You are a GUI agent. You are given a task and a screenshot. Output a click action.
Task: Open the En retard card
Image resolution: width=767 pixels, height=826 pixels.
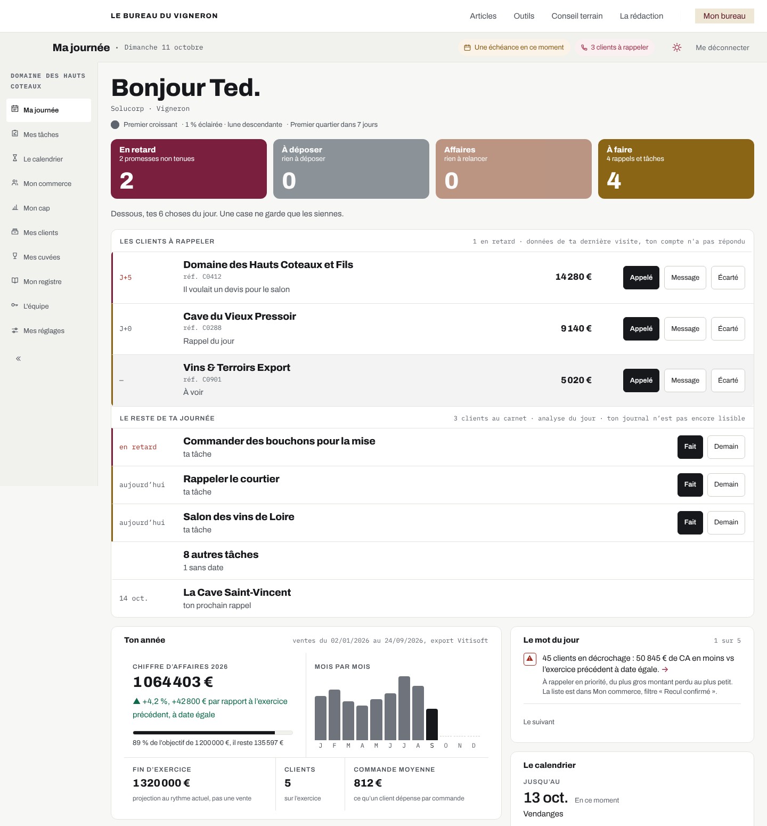click(x=189, y=169)
